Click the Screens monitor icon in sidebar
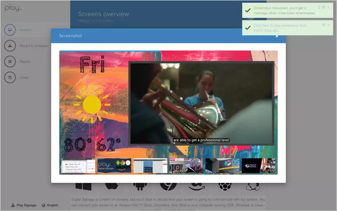337x211 pixels. click(10, 30)
